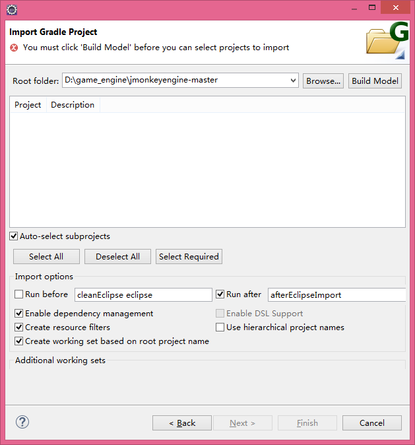Click the disabled Finish button
Viewport: 415px width, 445px height.
[x=307, y=423]
